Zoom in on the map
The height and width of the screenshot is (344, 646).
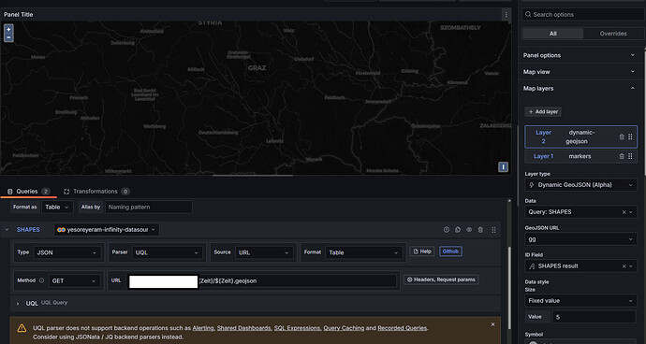[8, 29]
